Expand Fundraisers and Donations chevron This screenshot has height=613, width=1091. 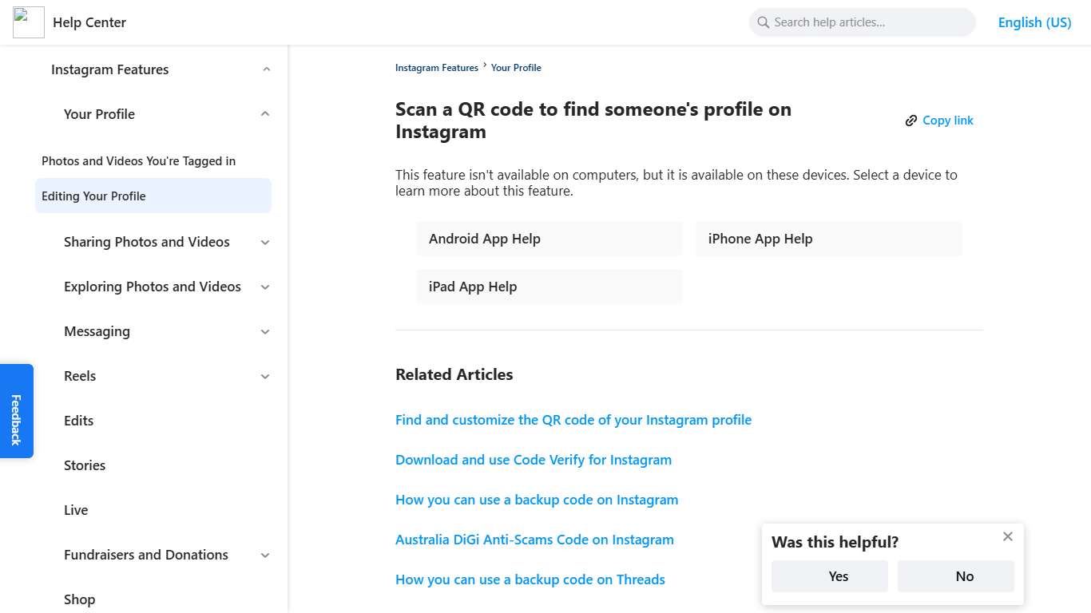(x=266, y=555)
